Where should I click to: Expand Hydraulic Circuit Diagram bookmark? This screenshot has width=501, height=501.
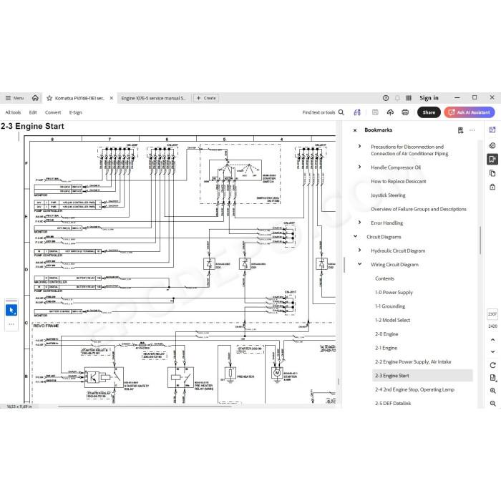(x=359, y=250)
